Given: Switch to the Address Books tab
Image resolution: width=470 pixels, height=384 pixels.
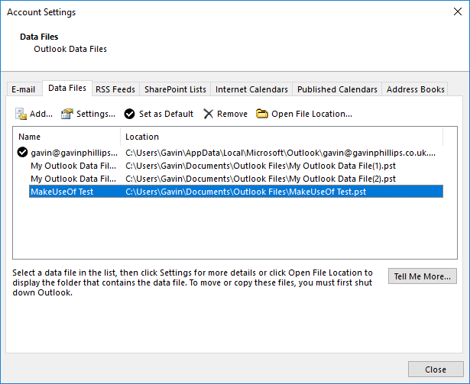Looking at the screenshot, I should point(415,89).
